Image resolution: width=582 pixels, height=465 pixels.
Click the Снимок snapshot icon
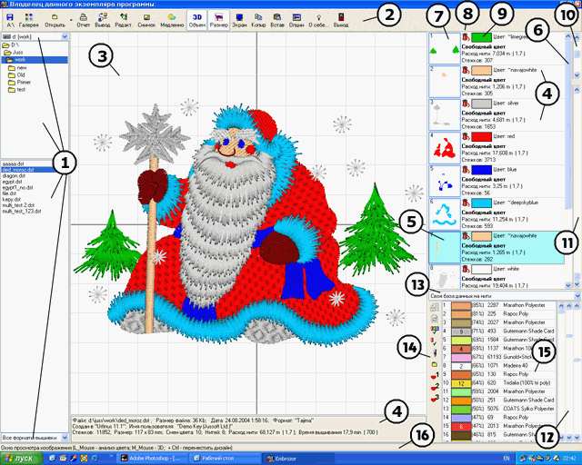146,20
